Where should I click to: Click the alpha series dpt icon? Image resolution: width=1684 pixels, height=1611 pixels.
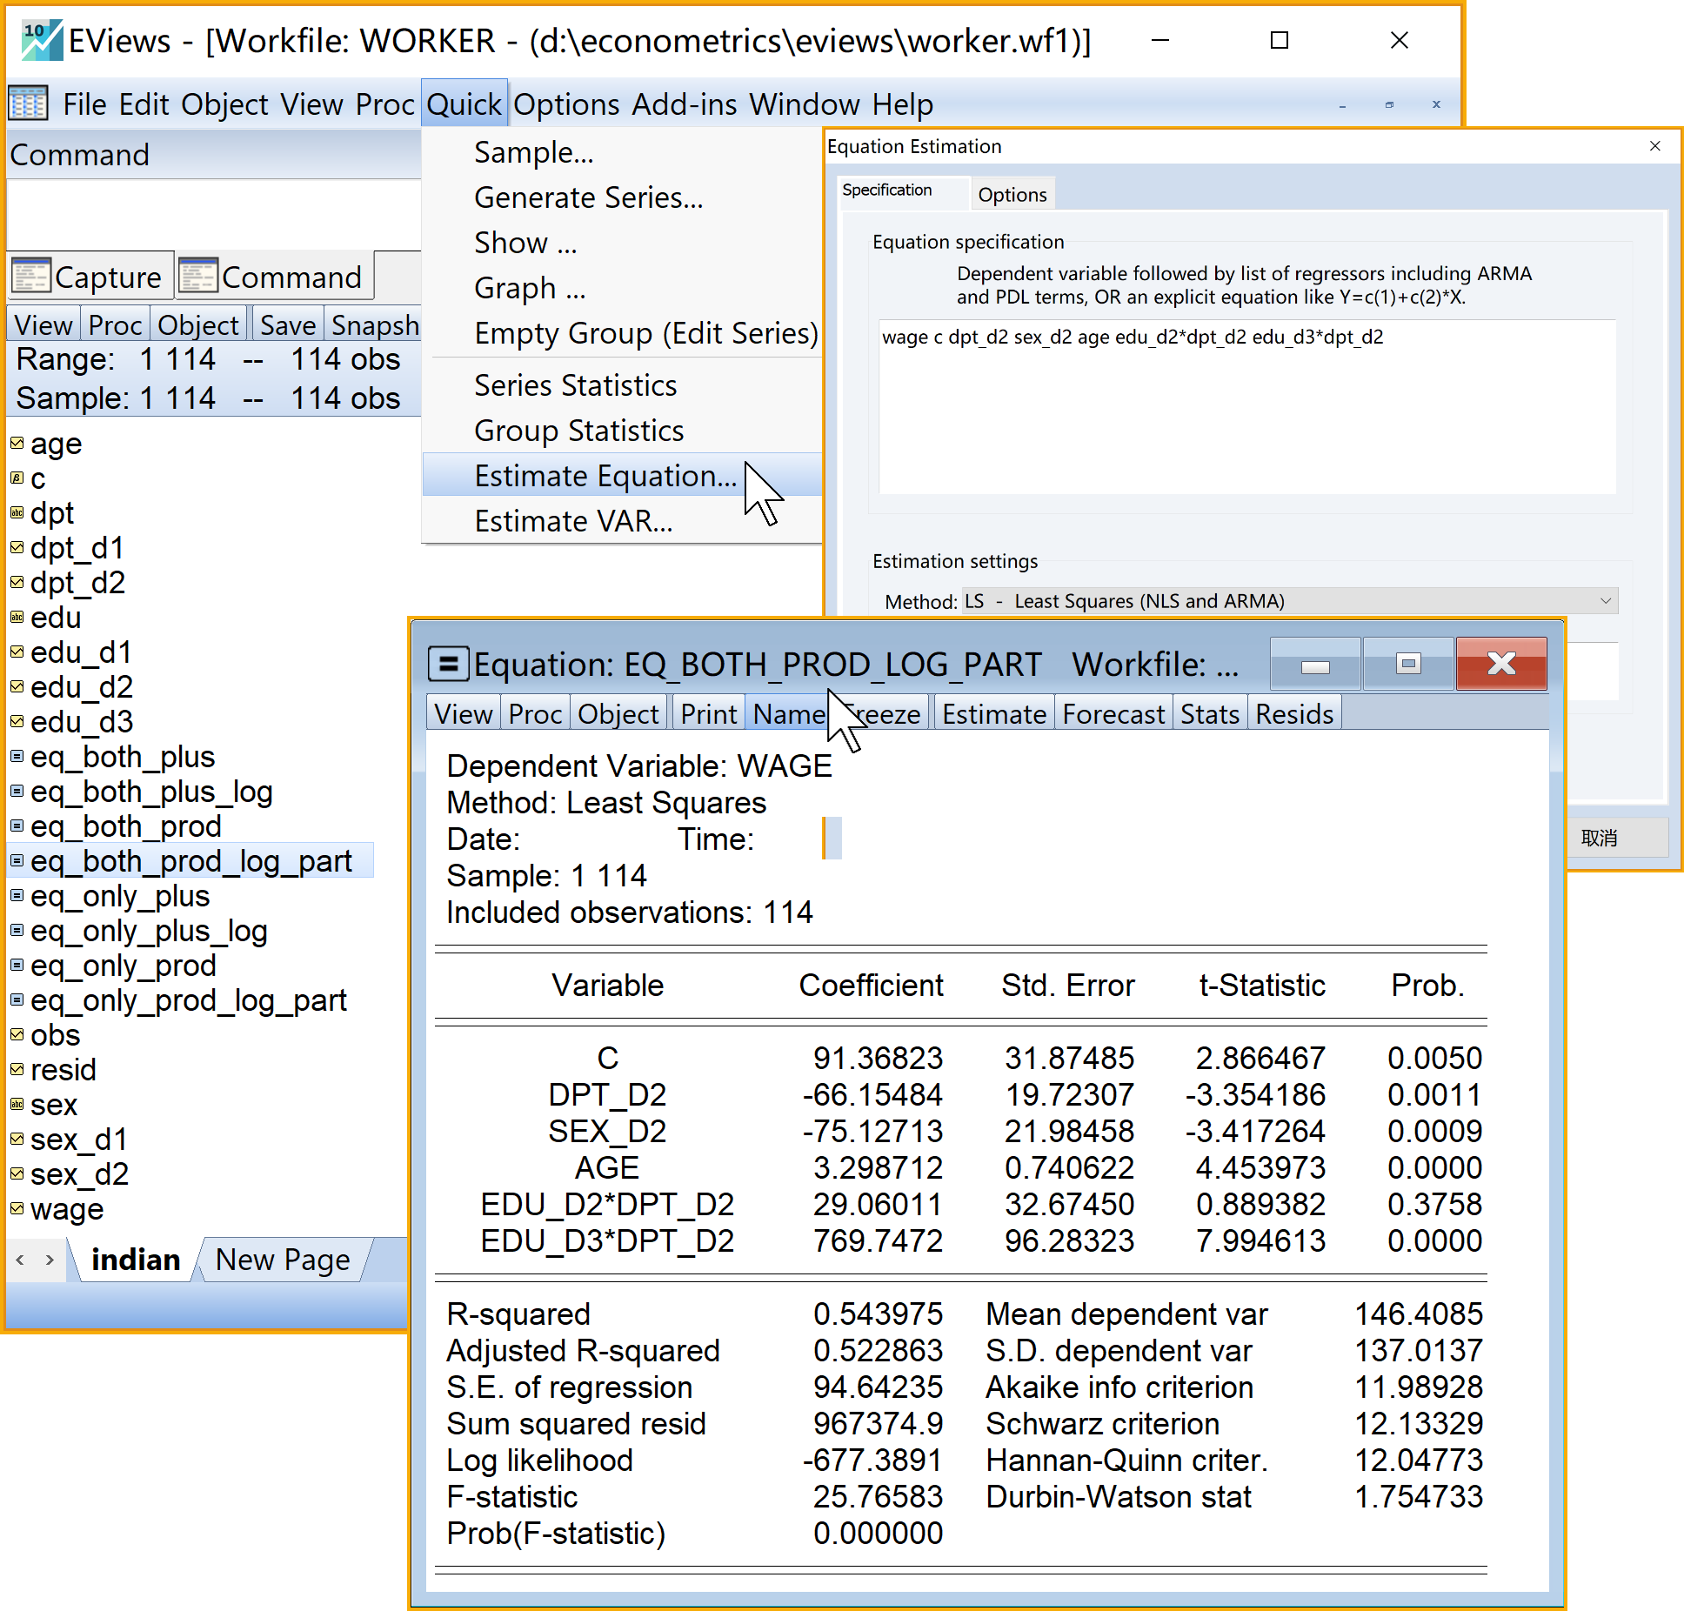point(17,512)
